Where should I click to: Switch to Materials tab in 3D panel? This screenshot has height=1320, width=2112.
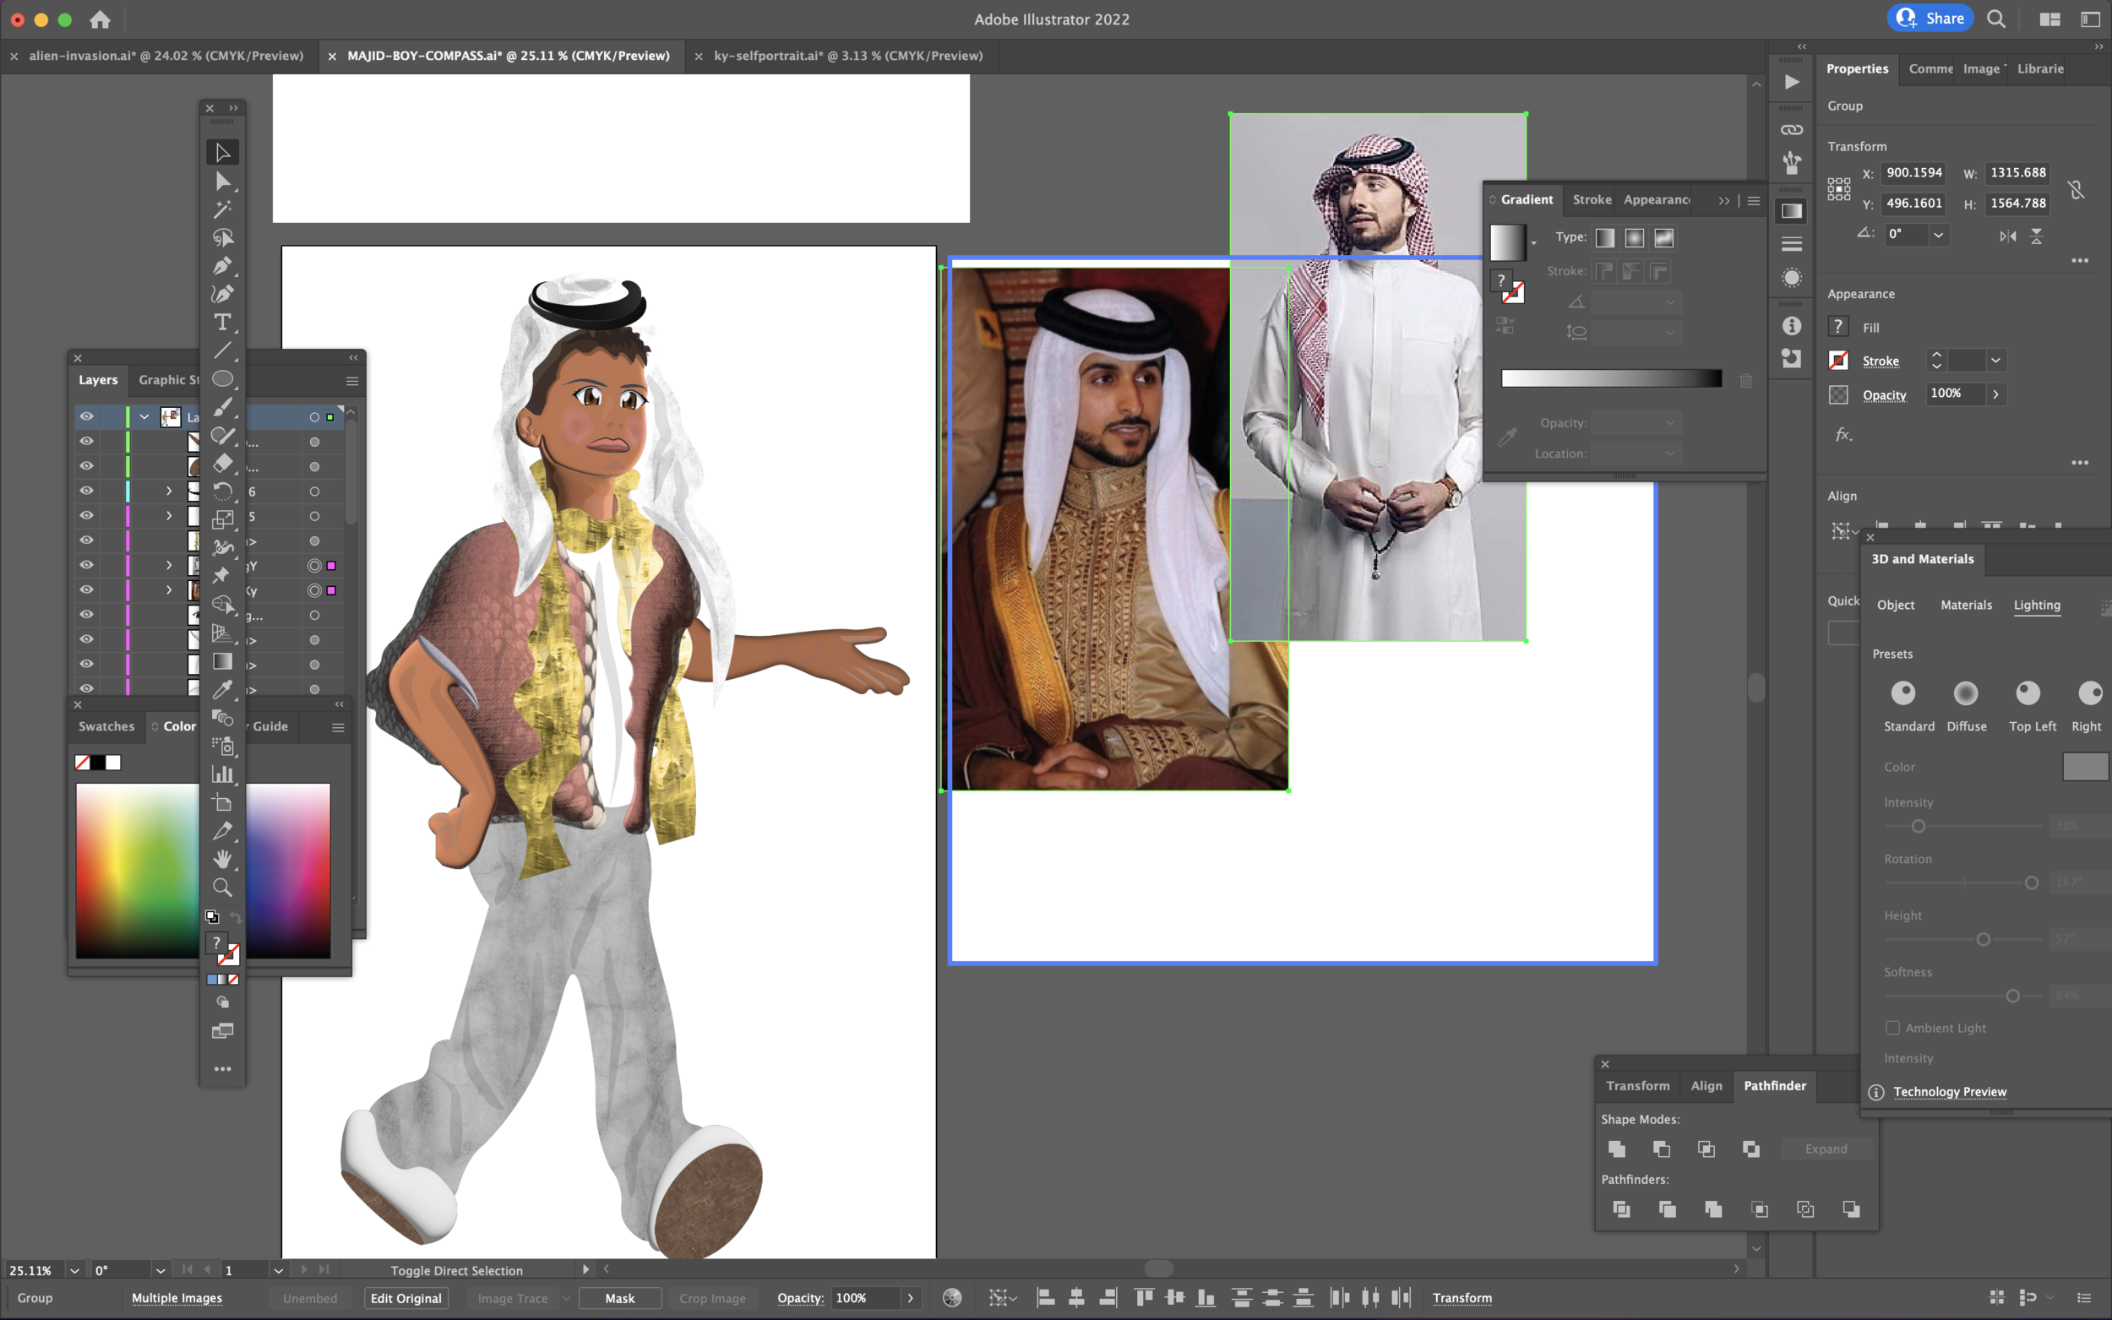pyautogui.click(x=1966, y=605)
